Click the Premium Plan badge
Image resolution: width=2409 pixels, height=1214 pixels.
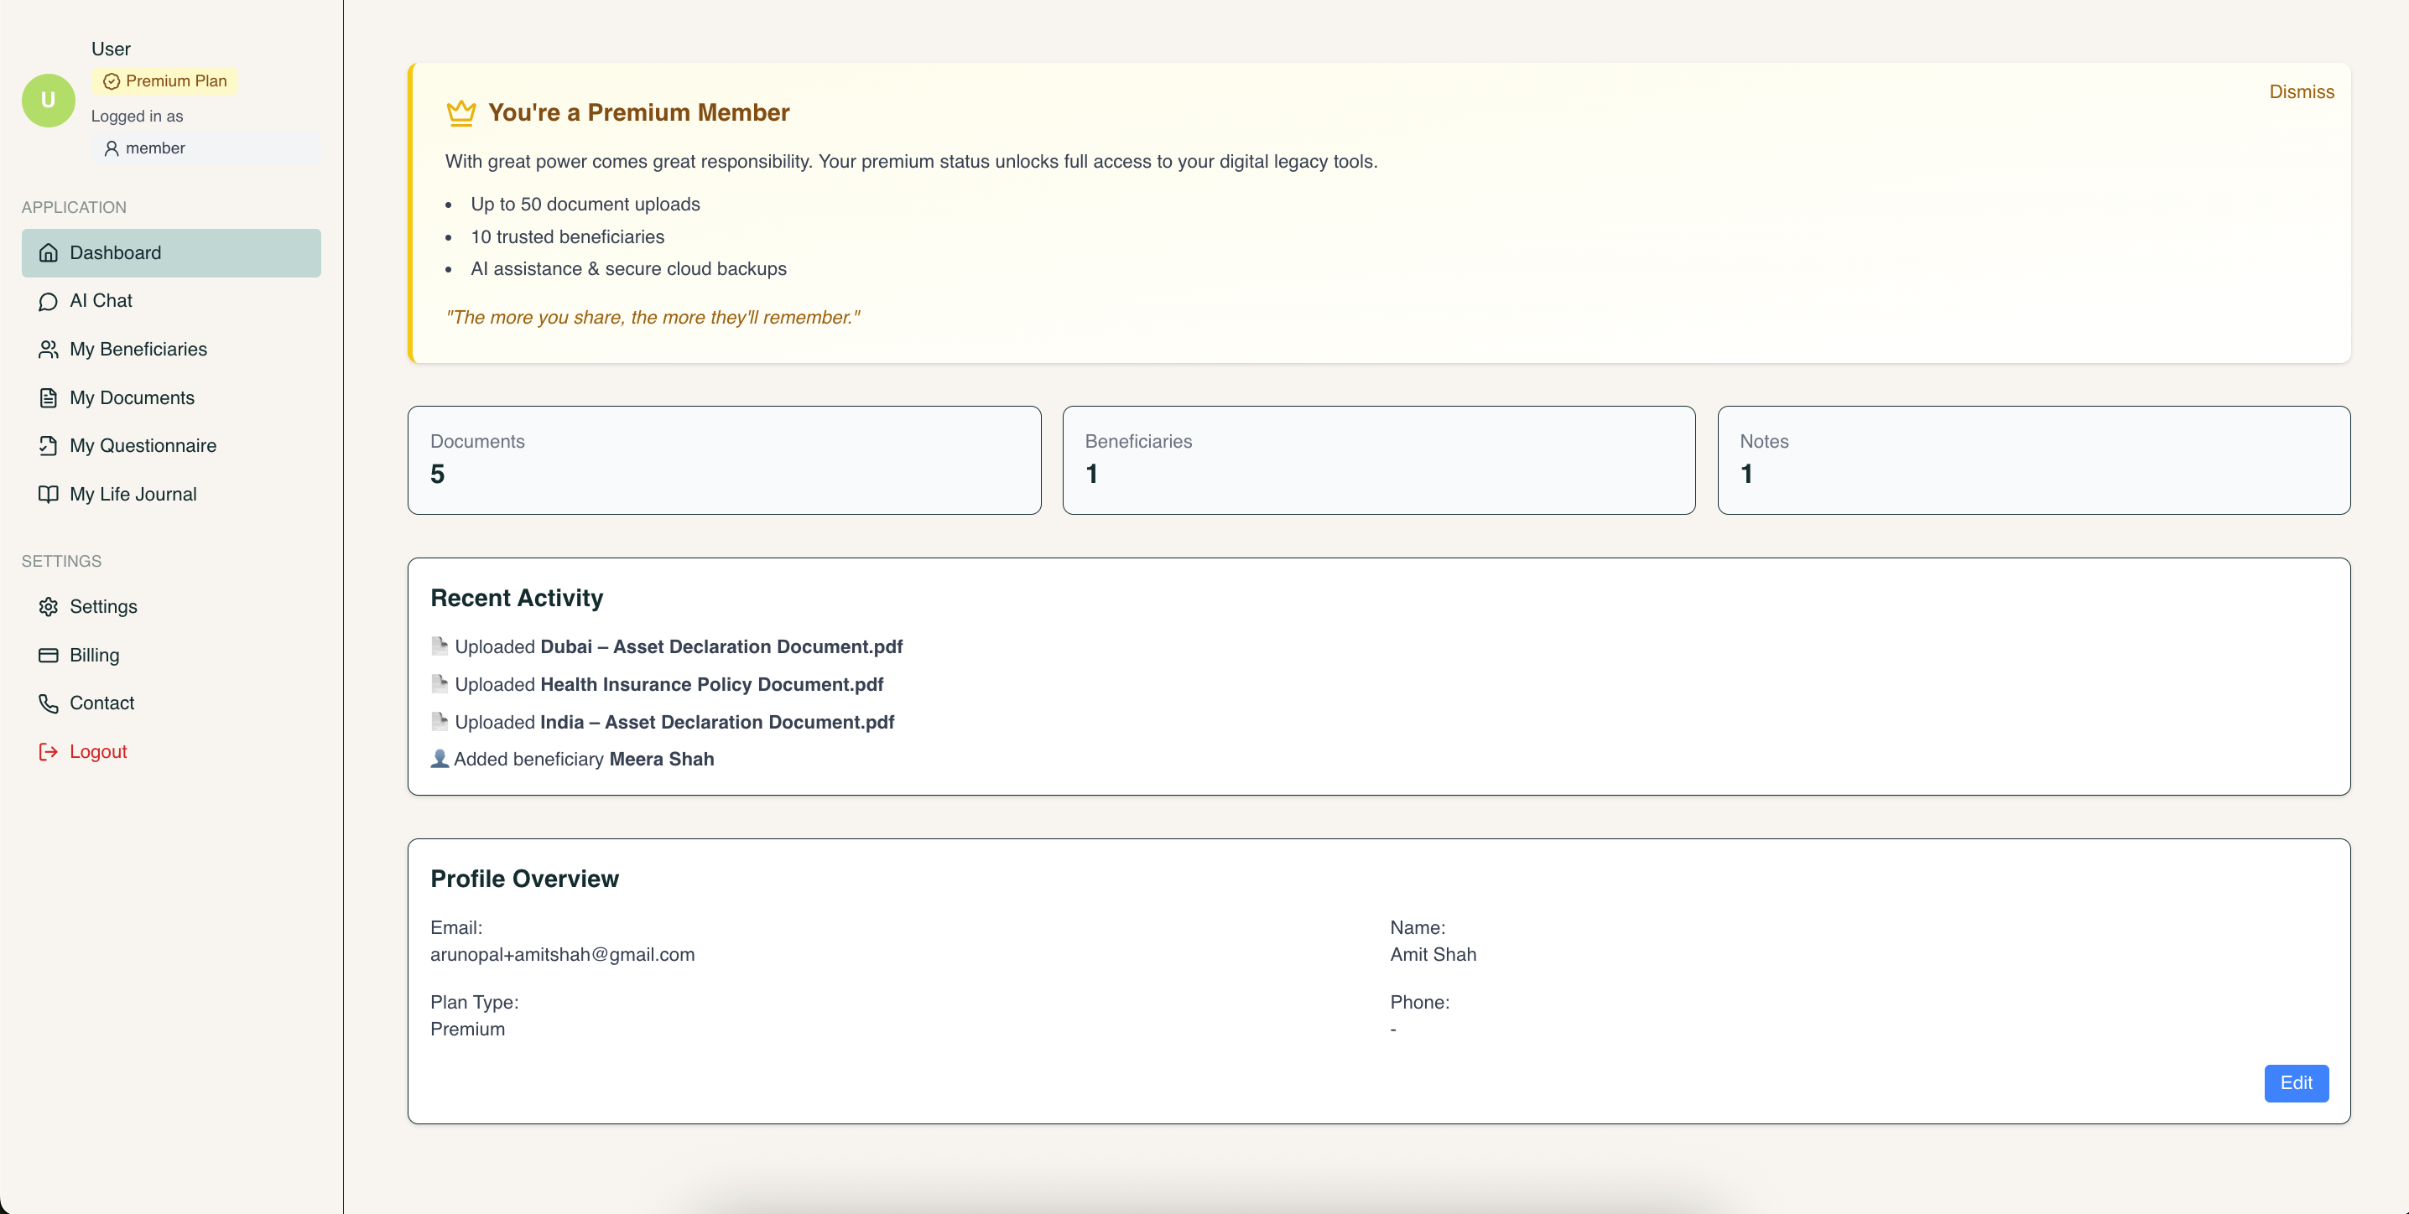pyautogui.click(x=164, y=81)
